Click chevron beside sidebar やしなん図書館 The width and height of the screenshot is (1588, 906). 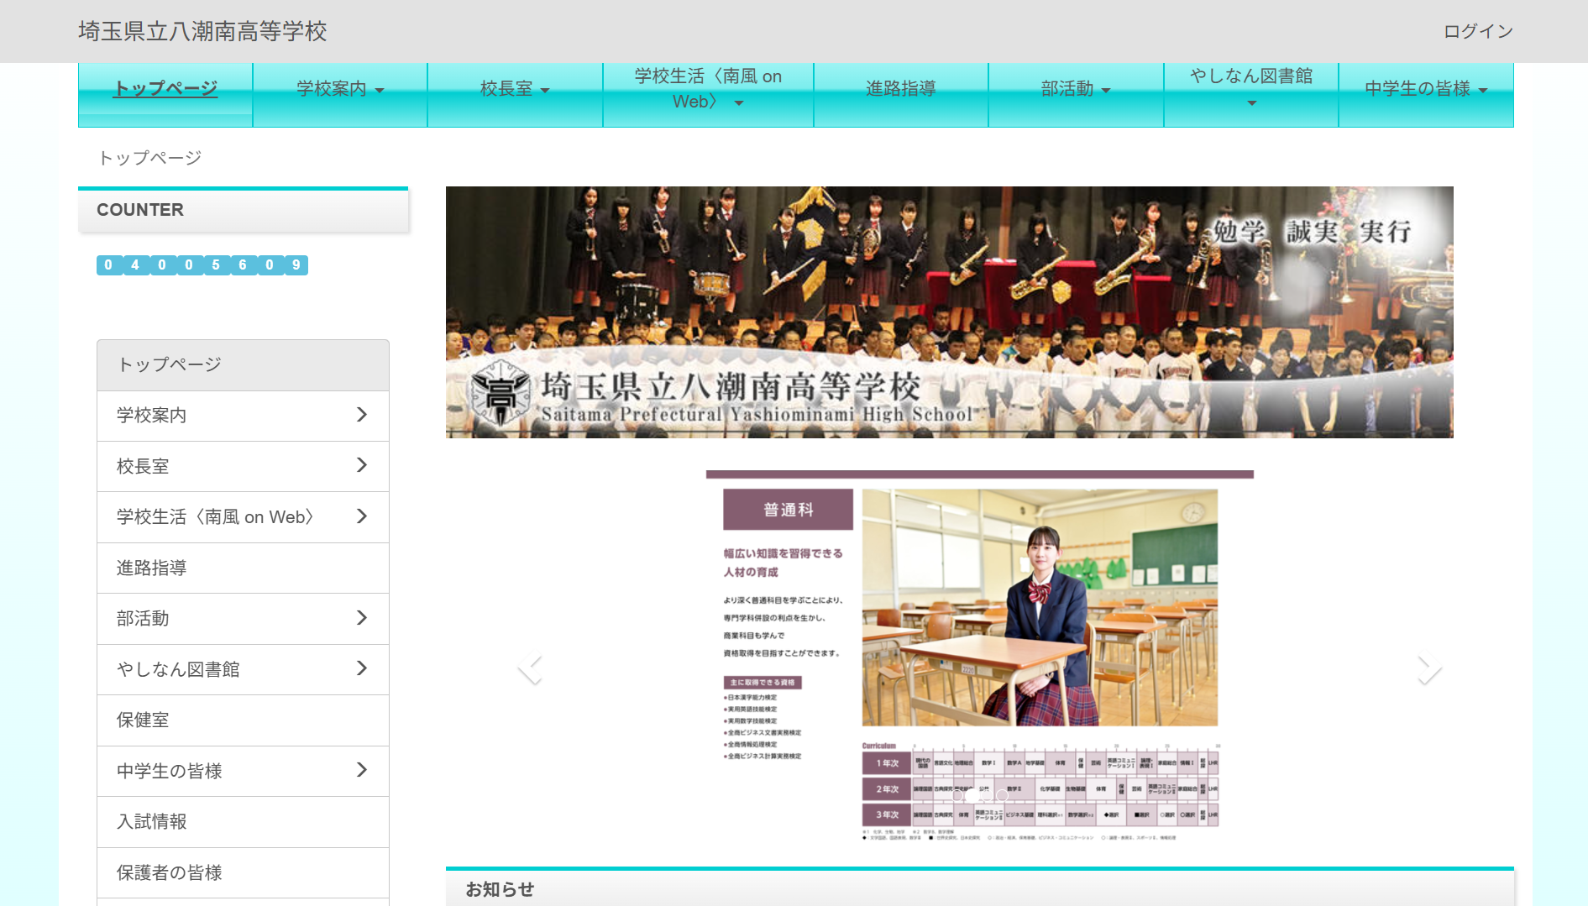[362, 668]
